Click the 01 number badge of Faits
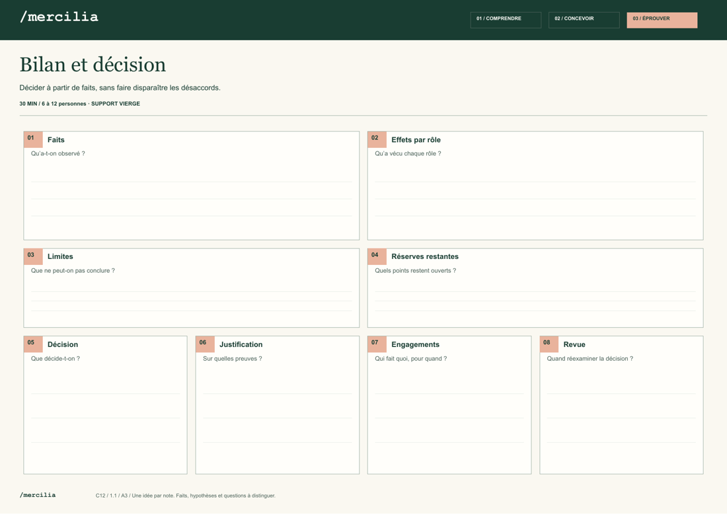The height and width of the screenshot is (514, 727). click(x=33, y=139)
